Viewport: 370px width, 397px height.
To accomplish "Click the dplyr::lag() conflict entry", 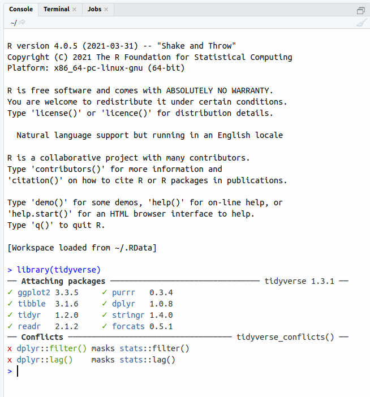I will (x=45, y=360).
